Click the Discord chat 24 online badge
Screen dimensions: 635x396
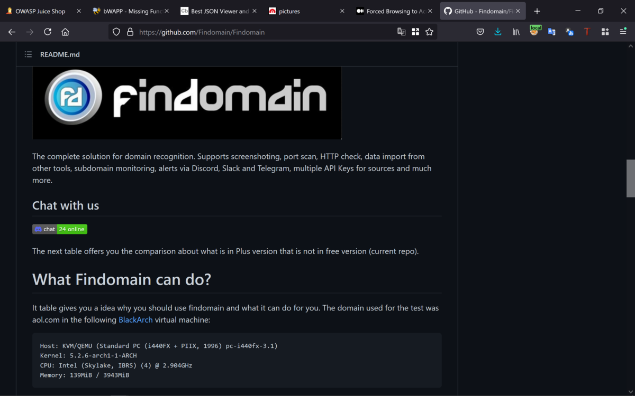pyautogui.click(x=60, y=229)
